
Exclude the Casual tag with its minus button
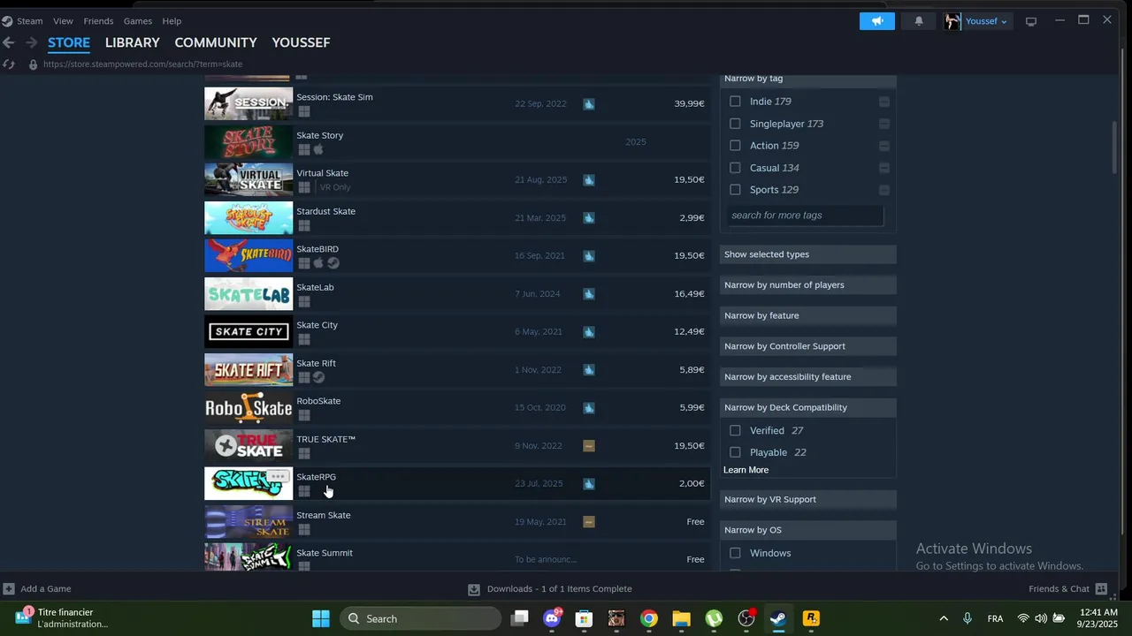click(x=884, y=168)
